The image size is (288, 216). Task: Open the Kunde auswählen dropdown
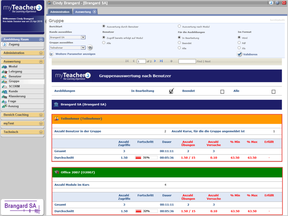(83, 37)
